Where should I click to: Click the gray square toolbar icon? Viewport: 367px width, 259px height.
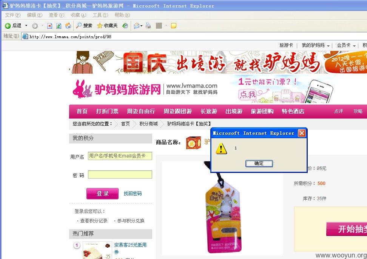pos(159,26)
